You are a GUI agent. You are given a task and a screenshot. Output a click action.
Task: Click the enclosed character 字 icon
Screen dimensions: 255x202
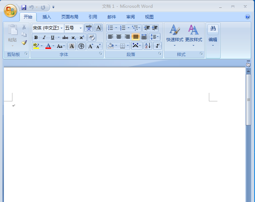[81, 46]
